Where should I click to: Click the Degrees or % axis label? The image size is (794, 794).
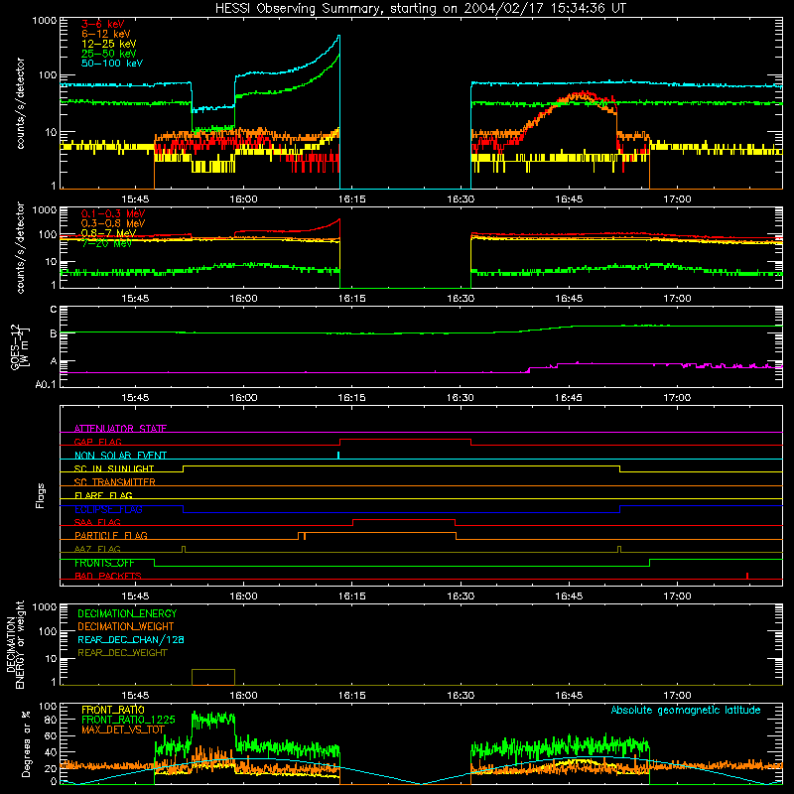click(x=26, y=743)
